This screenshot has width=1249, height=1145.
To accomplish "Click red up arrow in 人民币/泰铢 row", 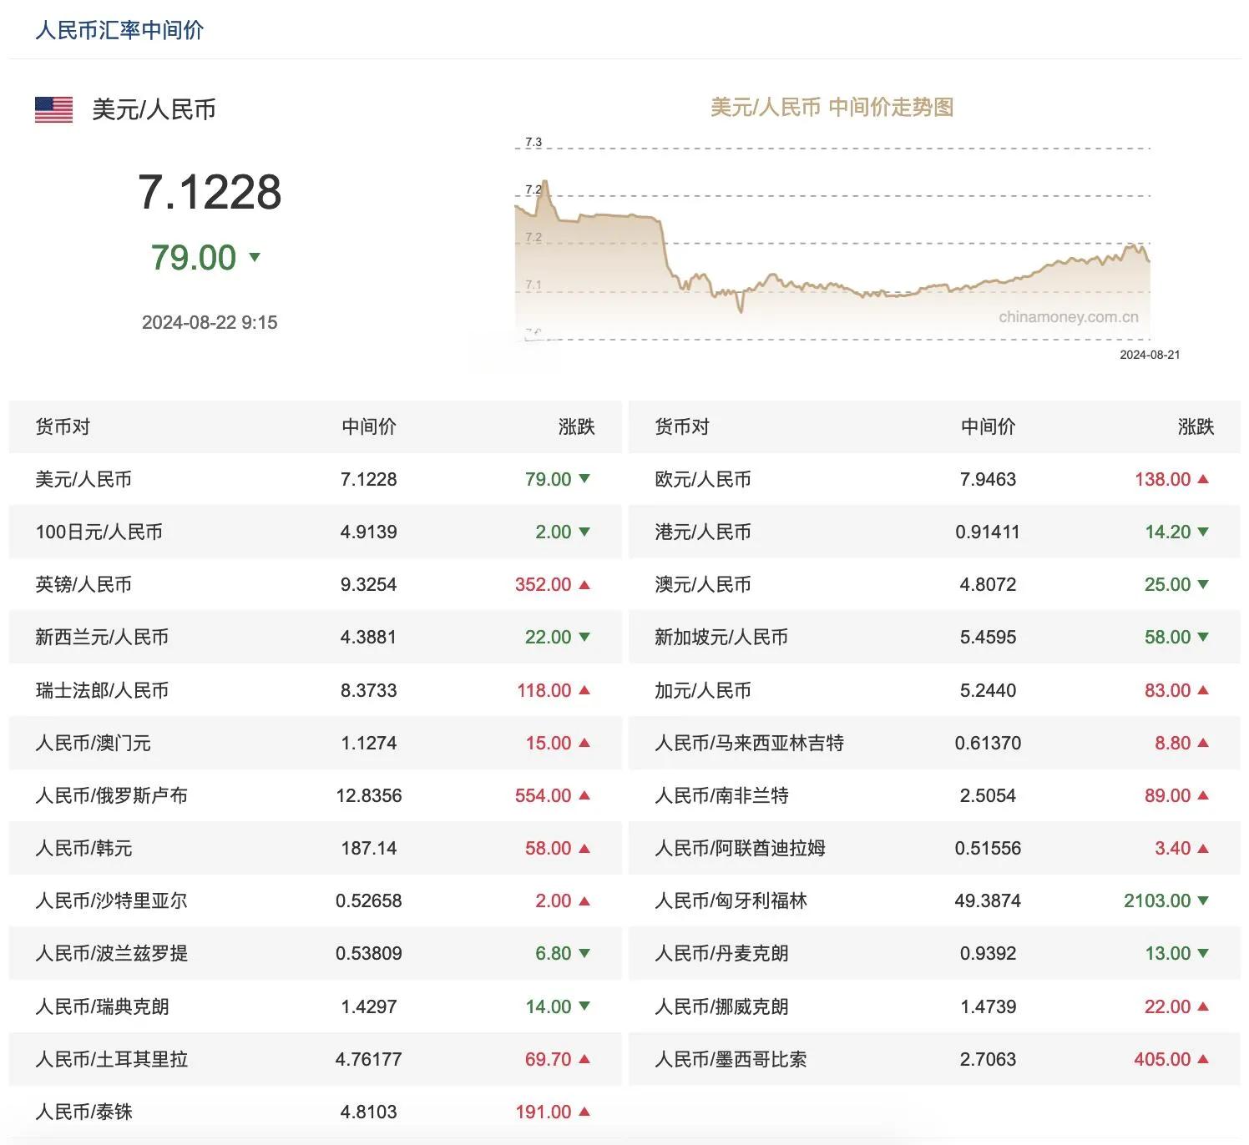I will 584,1112.
